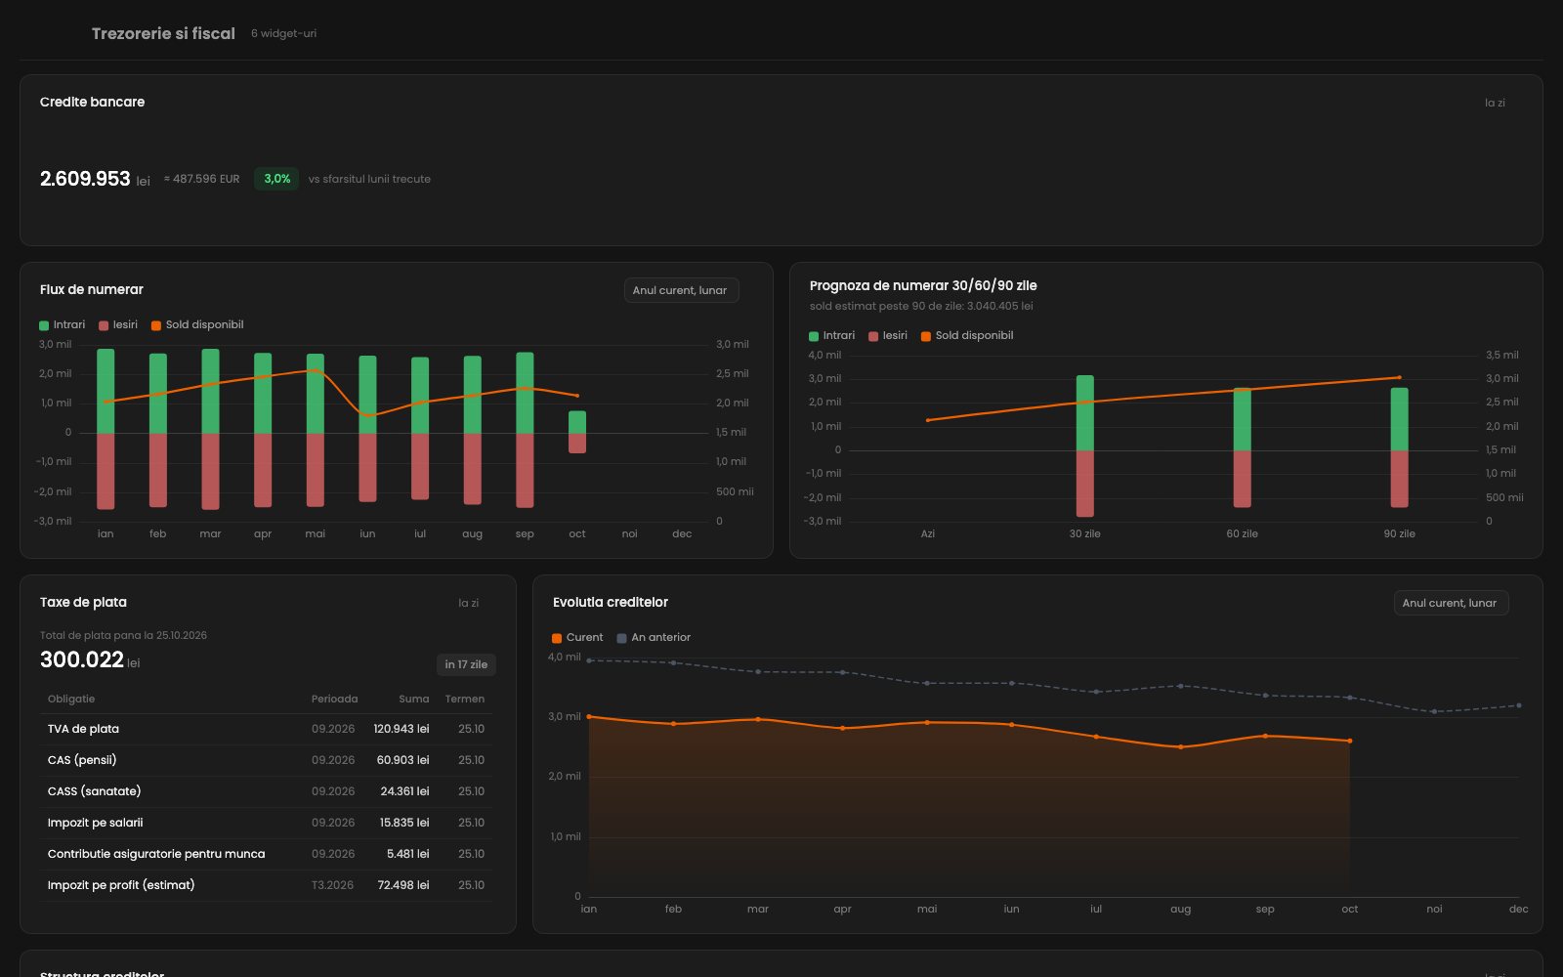This screenshot has height=977, width=1563.
Task: Click the aug point on the Curent line
Action: click(x=1181, y=747)
